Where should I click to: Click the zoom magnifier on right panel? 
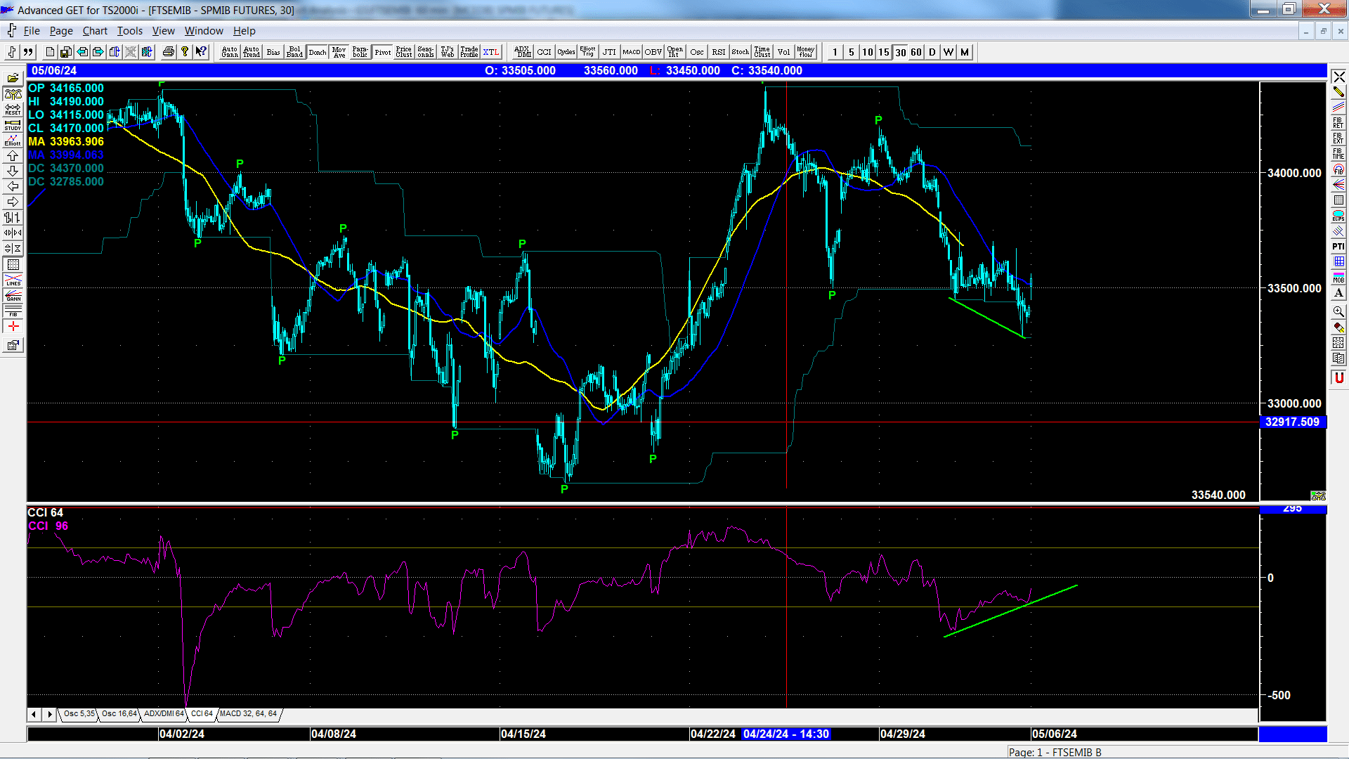[x=1338, y=311]
